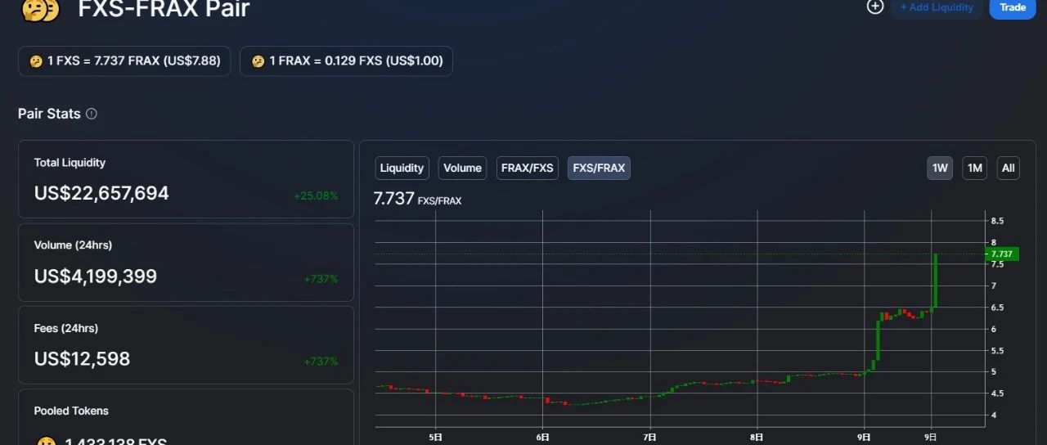Click the FXS-FRAX Pair title
This screenshot has width=1047, height=445.
[x=164, y=9]
